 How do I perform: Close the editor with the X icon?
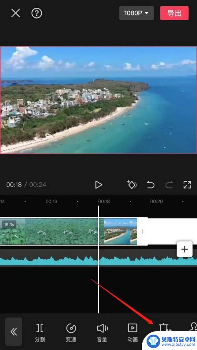[x=16, y=13]
